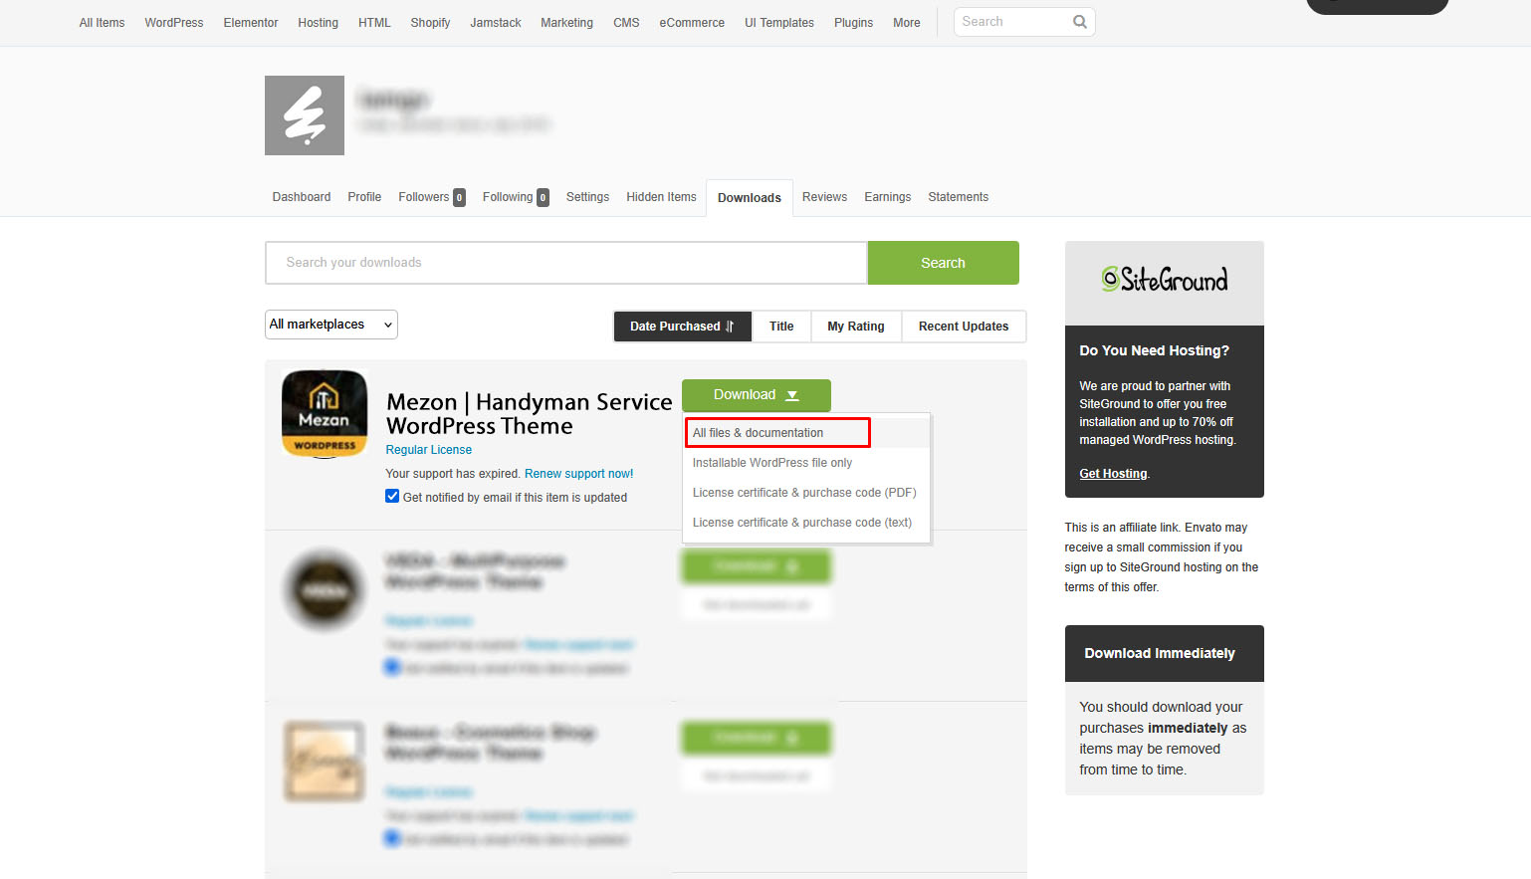Toggle the green Download dropdown button
The width and height of the screenshot is (1531, 879).
tap(756, 395)
